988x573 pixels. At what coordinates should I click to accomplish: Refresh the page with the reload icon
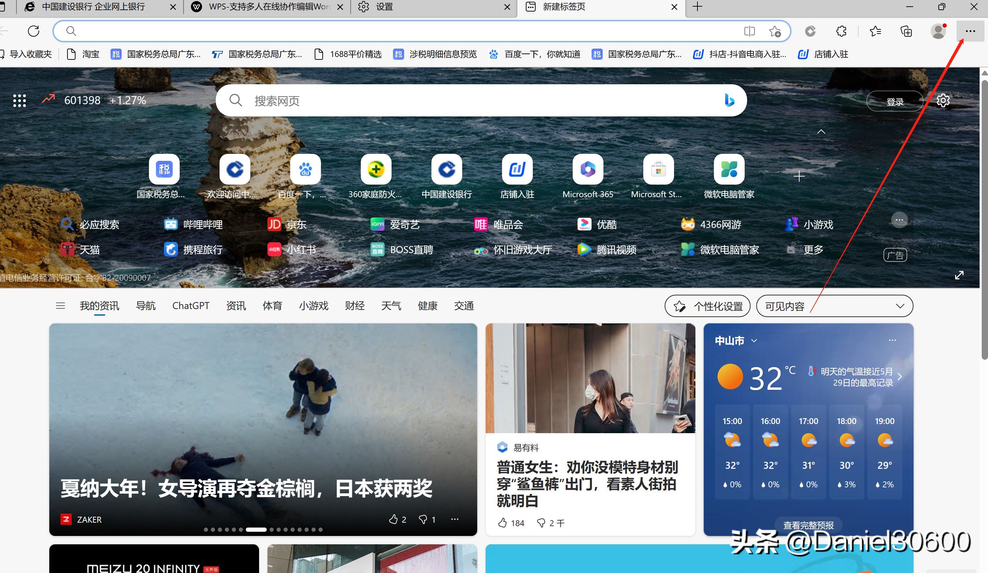coord(34,31)
